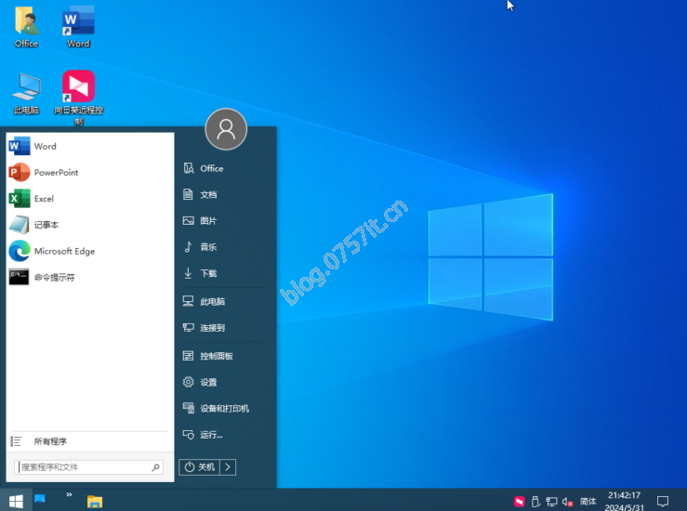Click the blue desktop taskbar icon
Viewport: 687px width, 511px height.
(40, 499)
